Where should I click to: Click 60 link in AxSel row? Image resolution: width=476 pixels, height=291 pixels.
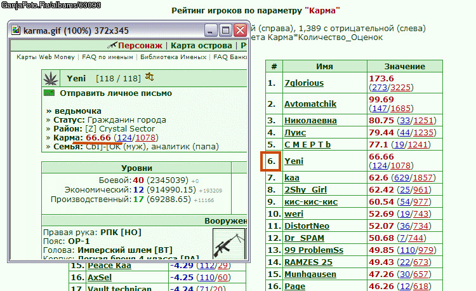[223, 278]
